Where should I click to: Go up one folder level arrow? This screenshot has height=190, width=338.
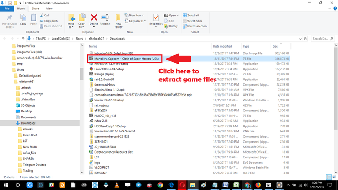[x=23, y=39]
